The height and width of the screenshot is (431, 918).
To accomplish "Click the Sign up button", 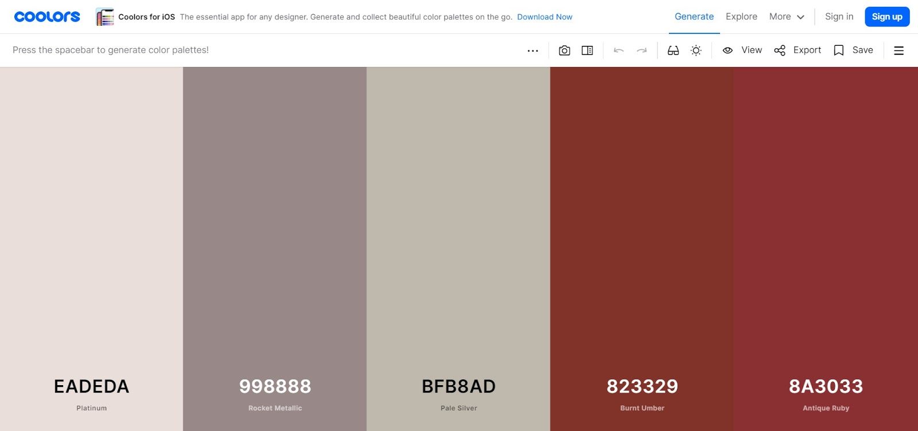I will coord(887,17).
